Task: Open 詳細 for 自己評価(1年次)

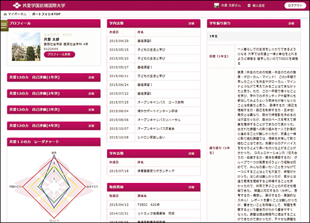Action: (x=91, y=77)
